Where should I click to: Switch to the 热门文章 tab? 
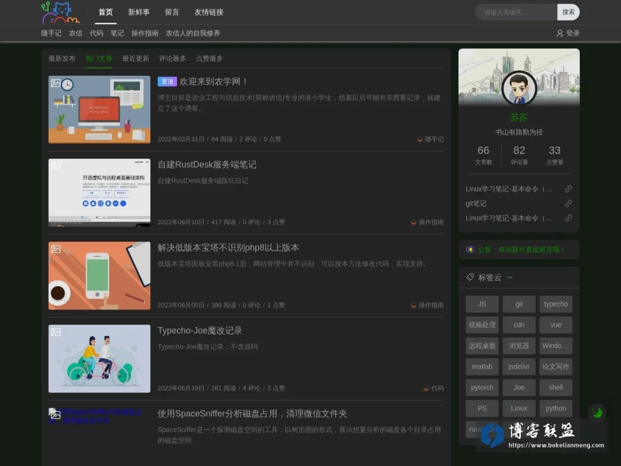tap(99, 59)
